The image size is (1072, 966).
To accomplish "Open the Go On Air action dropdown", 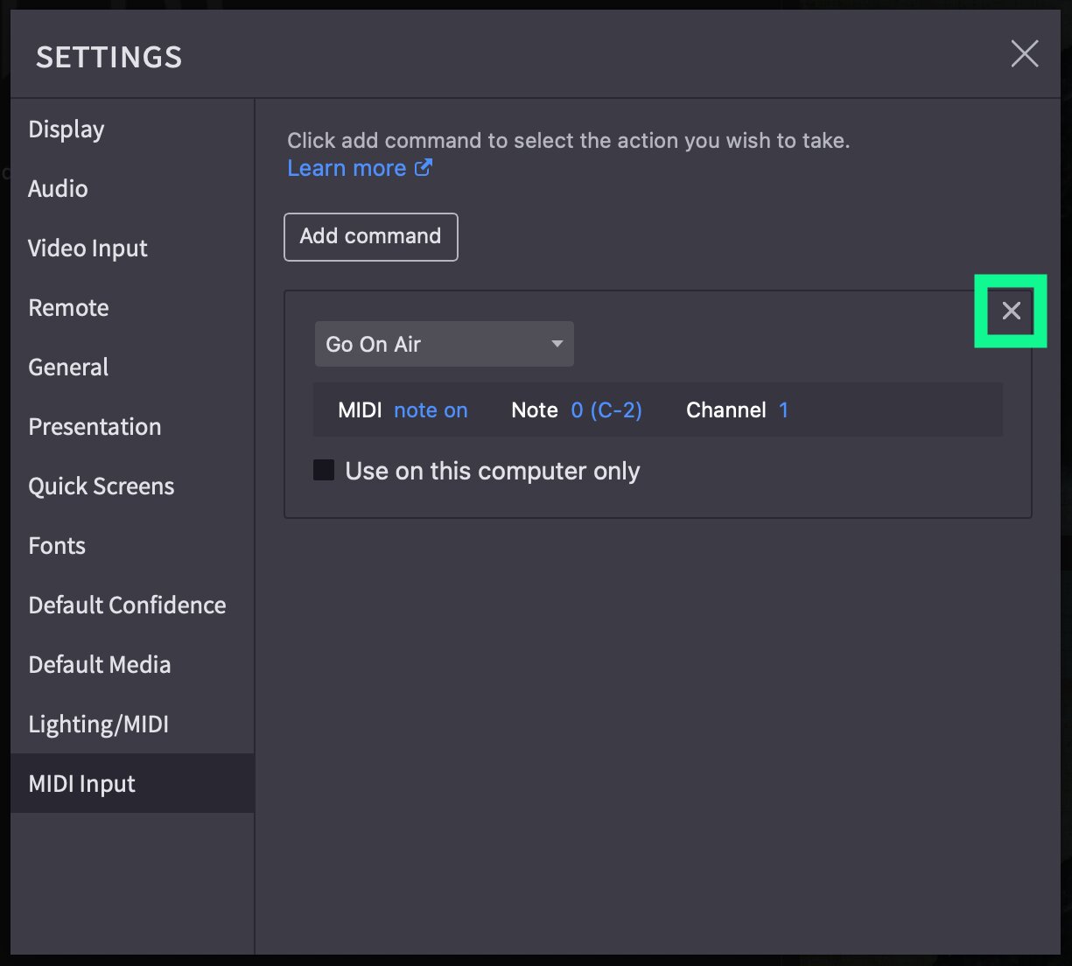I will (445, 344).
